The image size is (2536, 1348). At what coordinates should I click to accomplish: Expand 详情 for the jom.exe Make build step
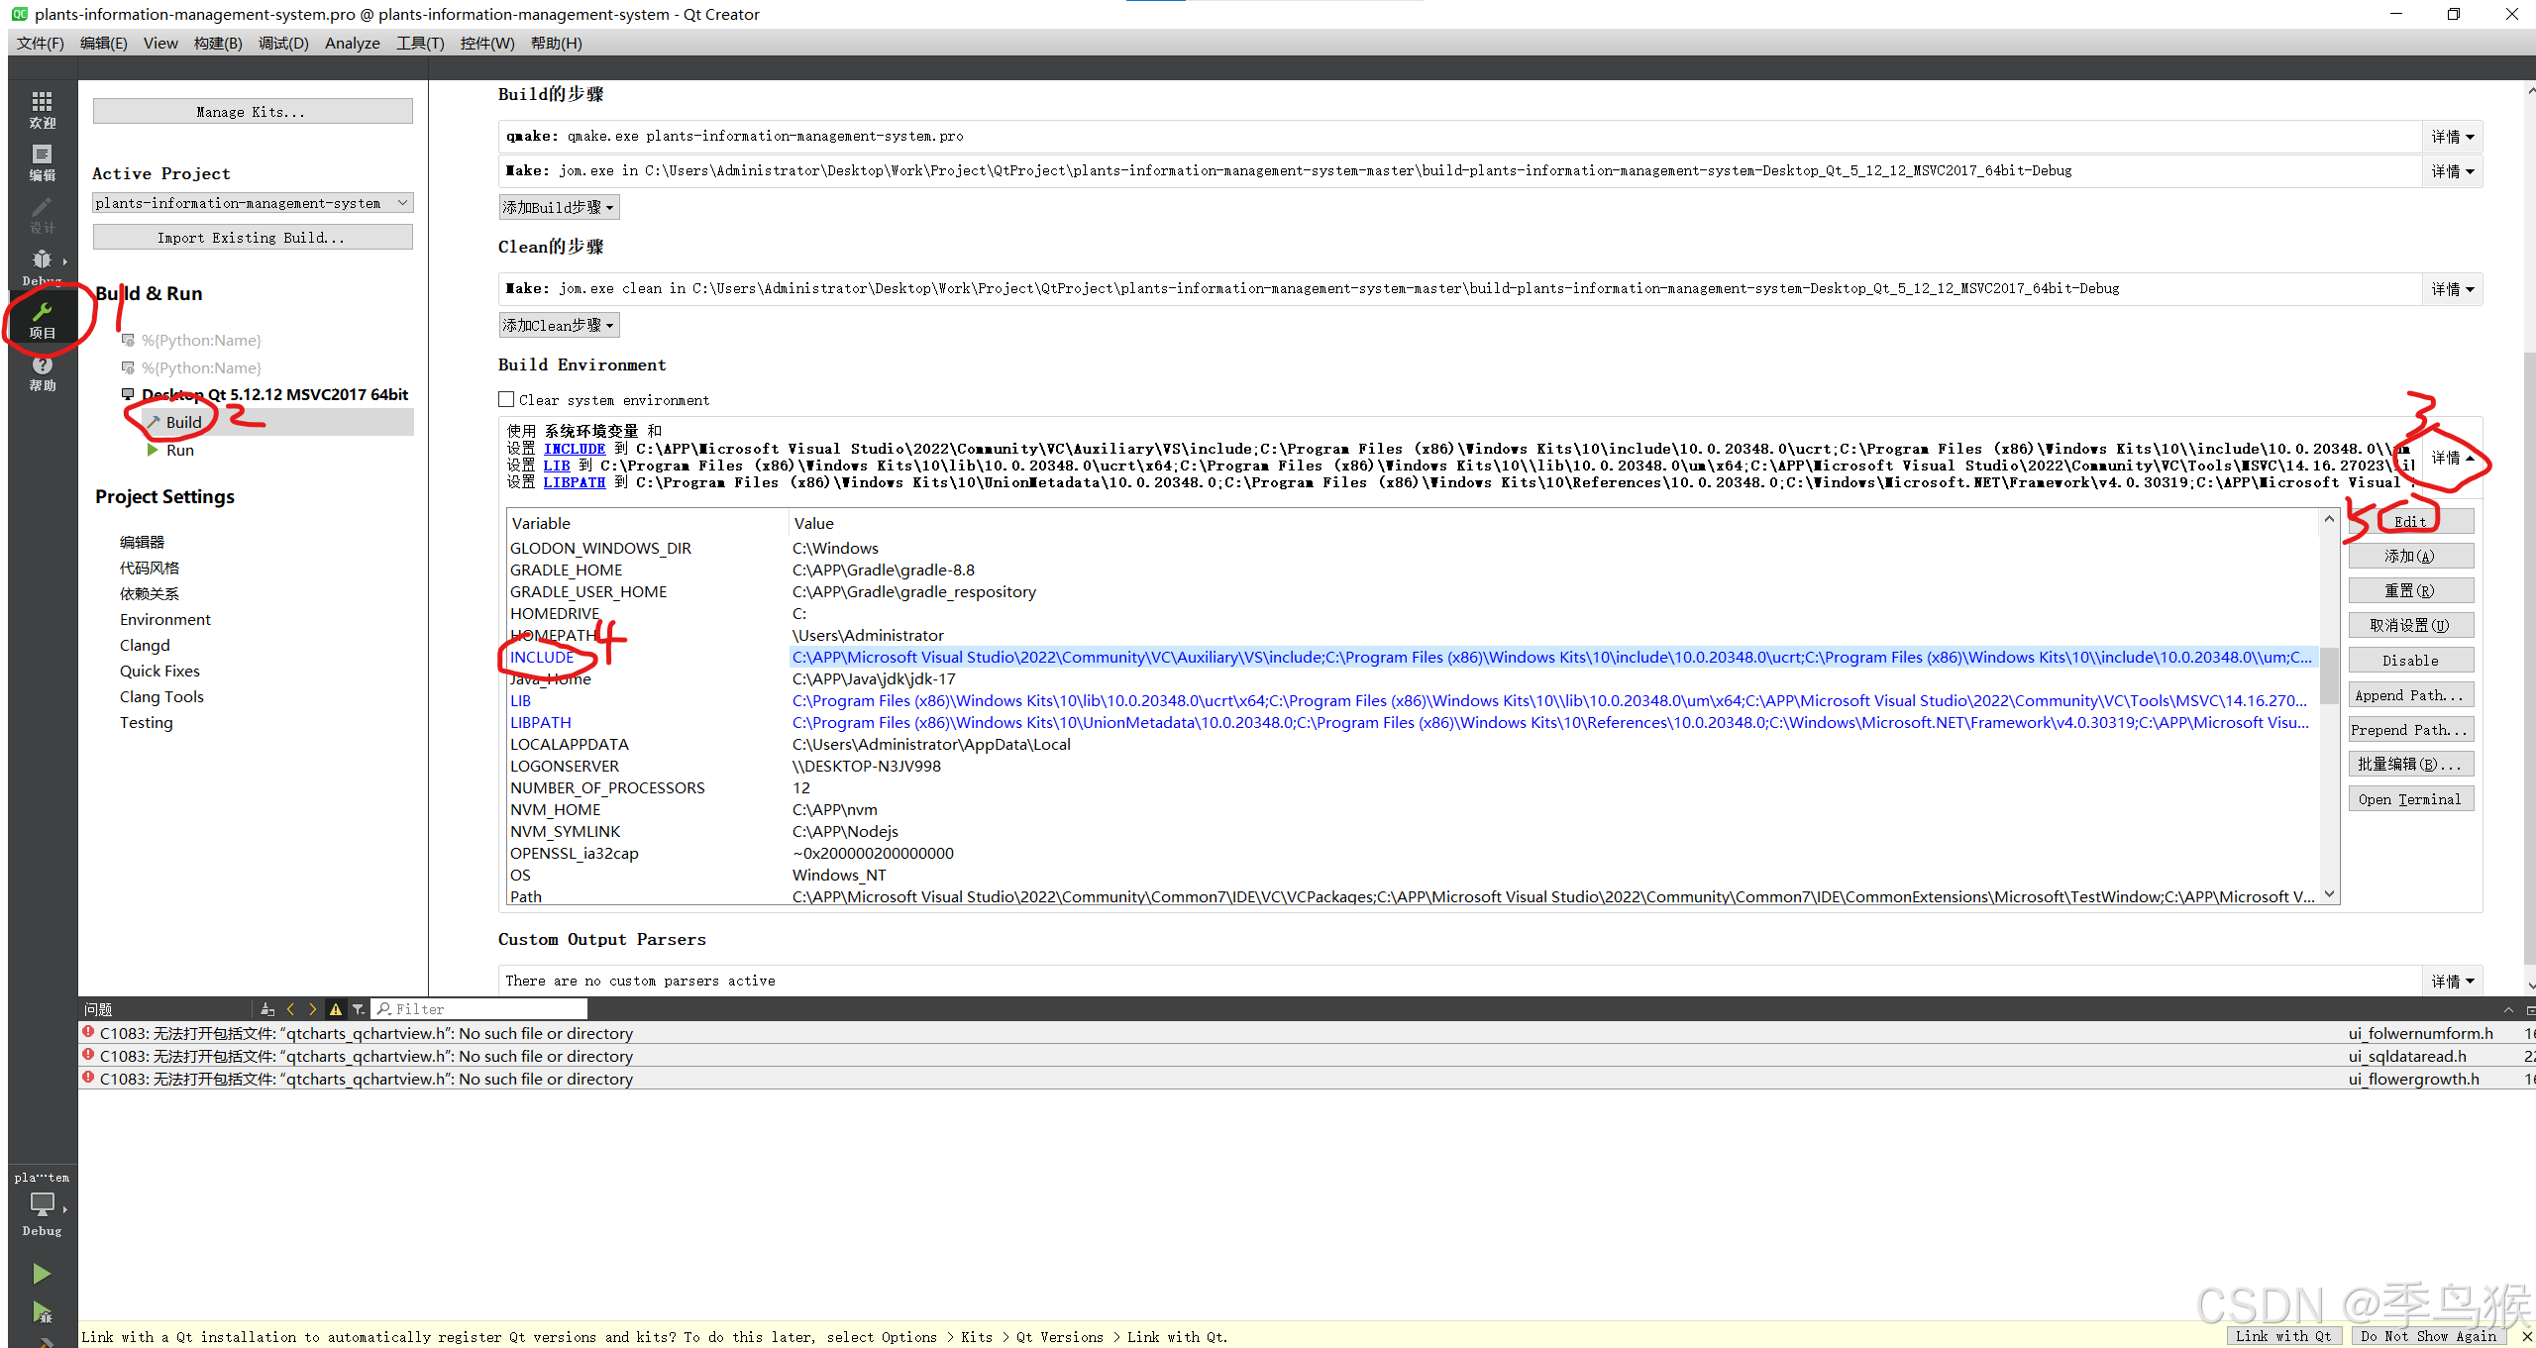coord(2452,171)
